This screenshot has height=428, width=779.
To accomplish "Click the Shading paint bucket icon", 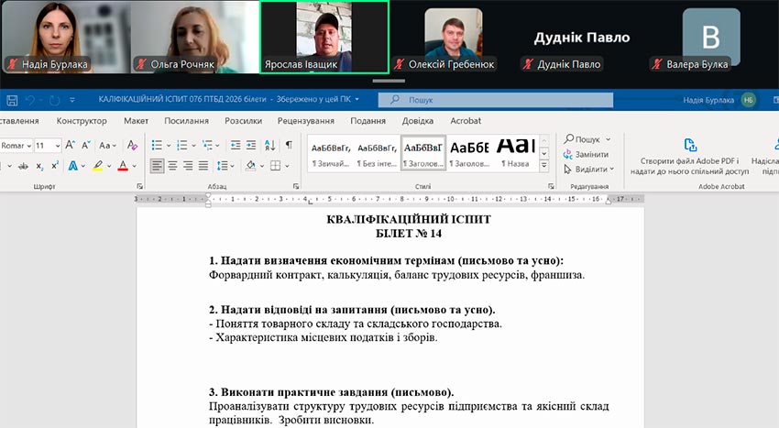I will click(250, 166).
